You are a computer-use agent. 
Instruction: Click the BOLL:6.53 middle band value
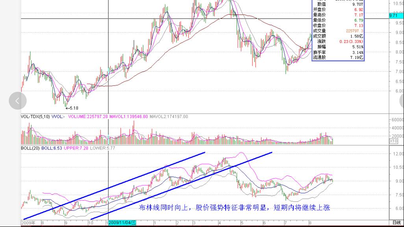coord(52,148)
